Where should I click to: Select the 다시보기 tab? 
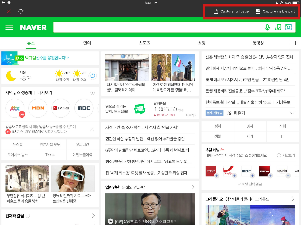[x=45, y=93]
